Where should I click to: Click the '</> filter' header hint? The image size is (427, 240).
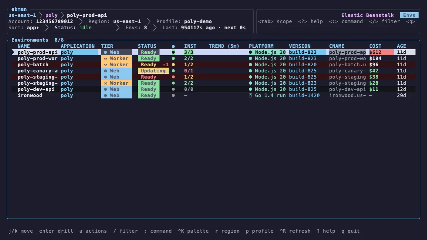coord(384,22)
